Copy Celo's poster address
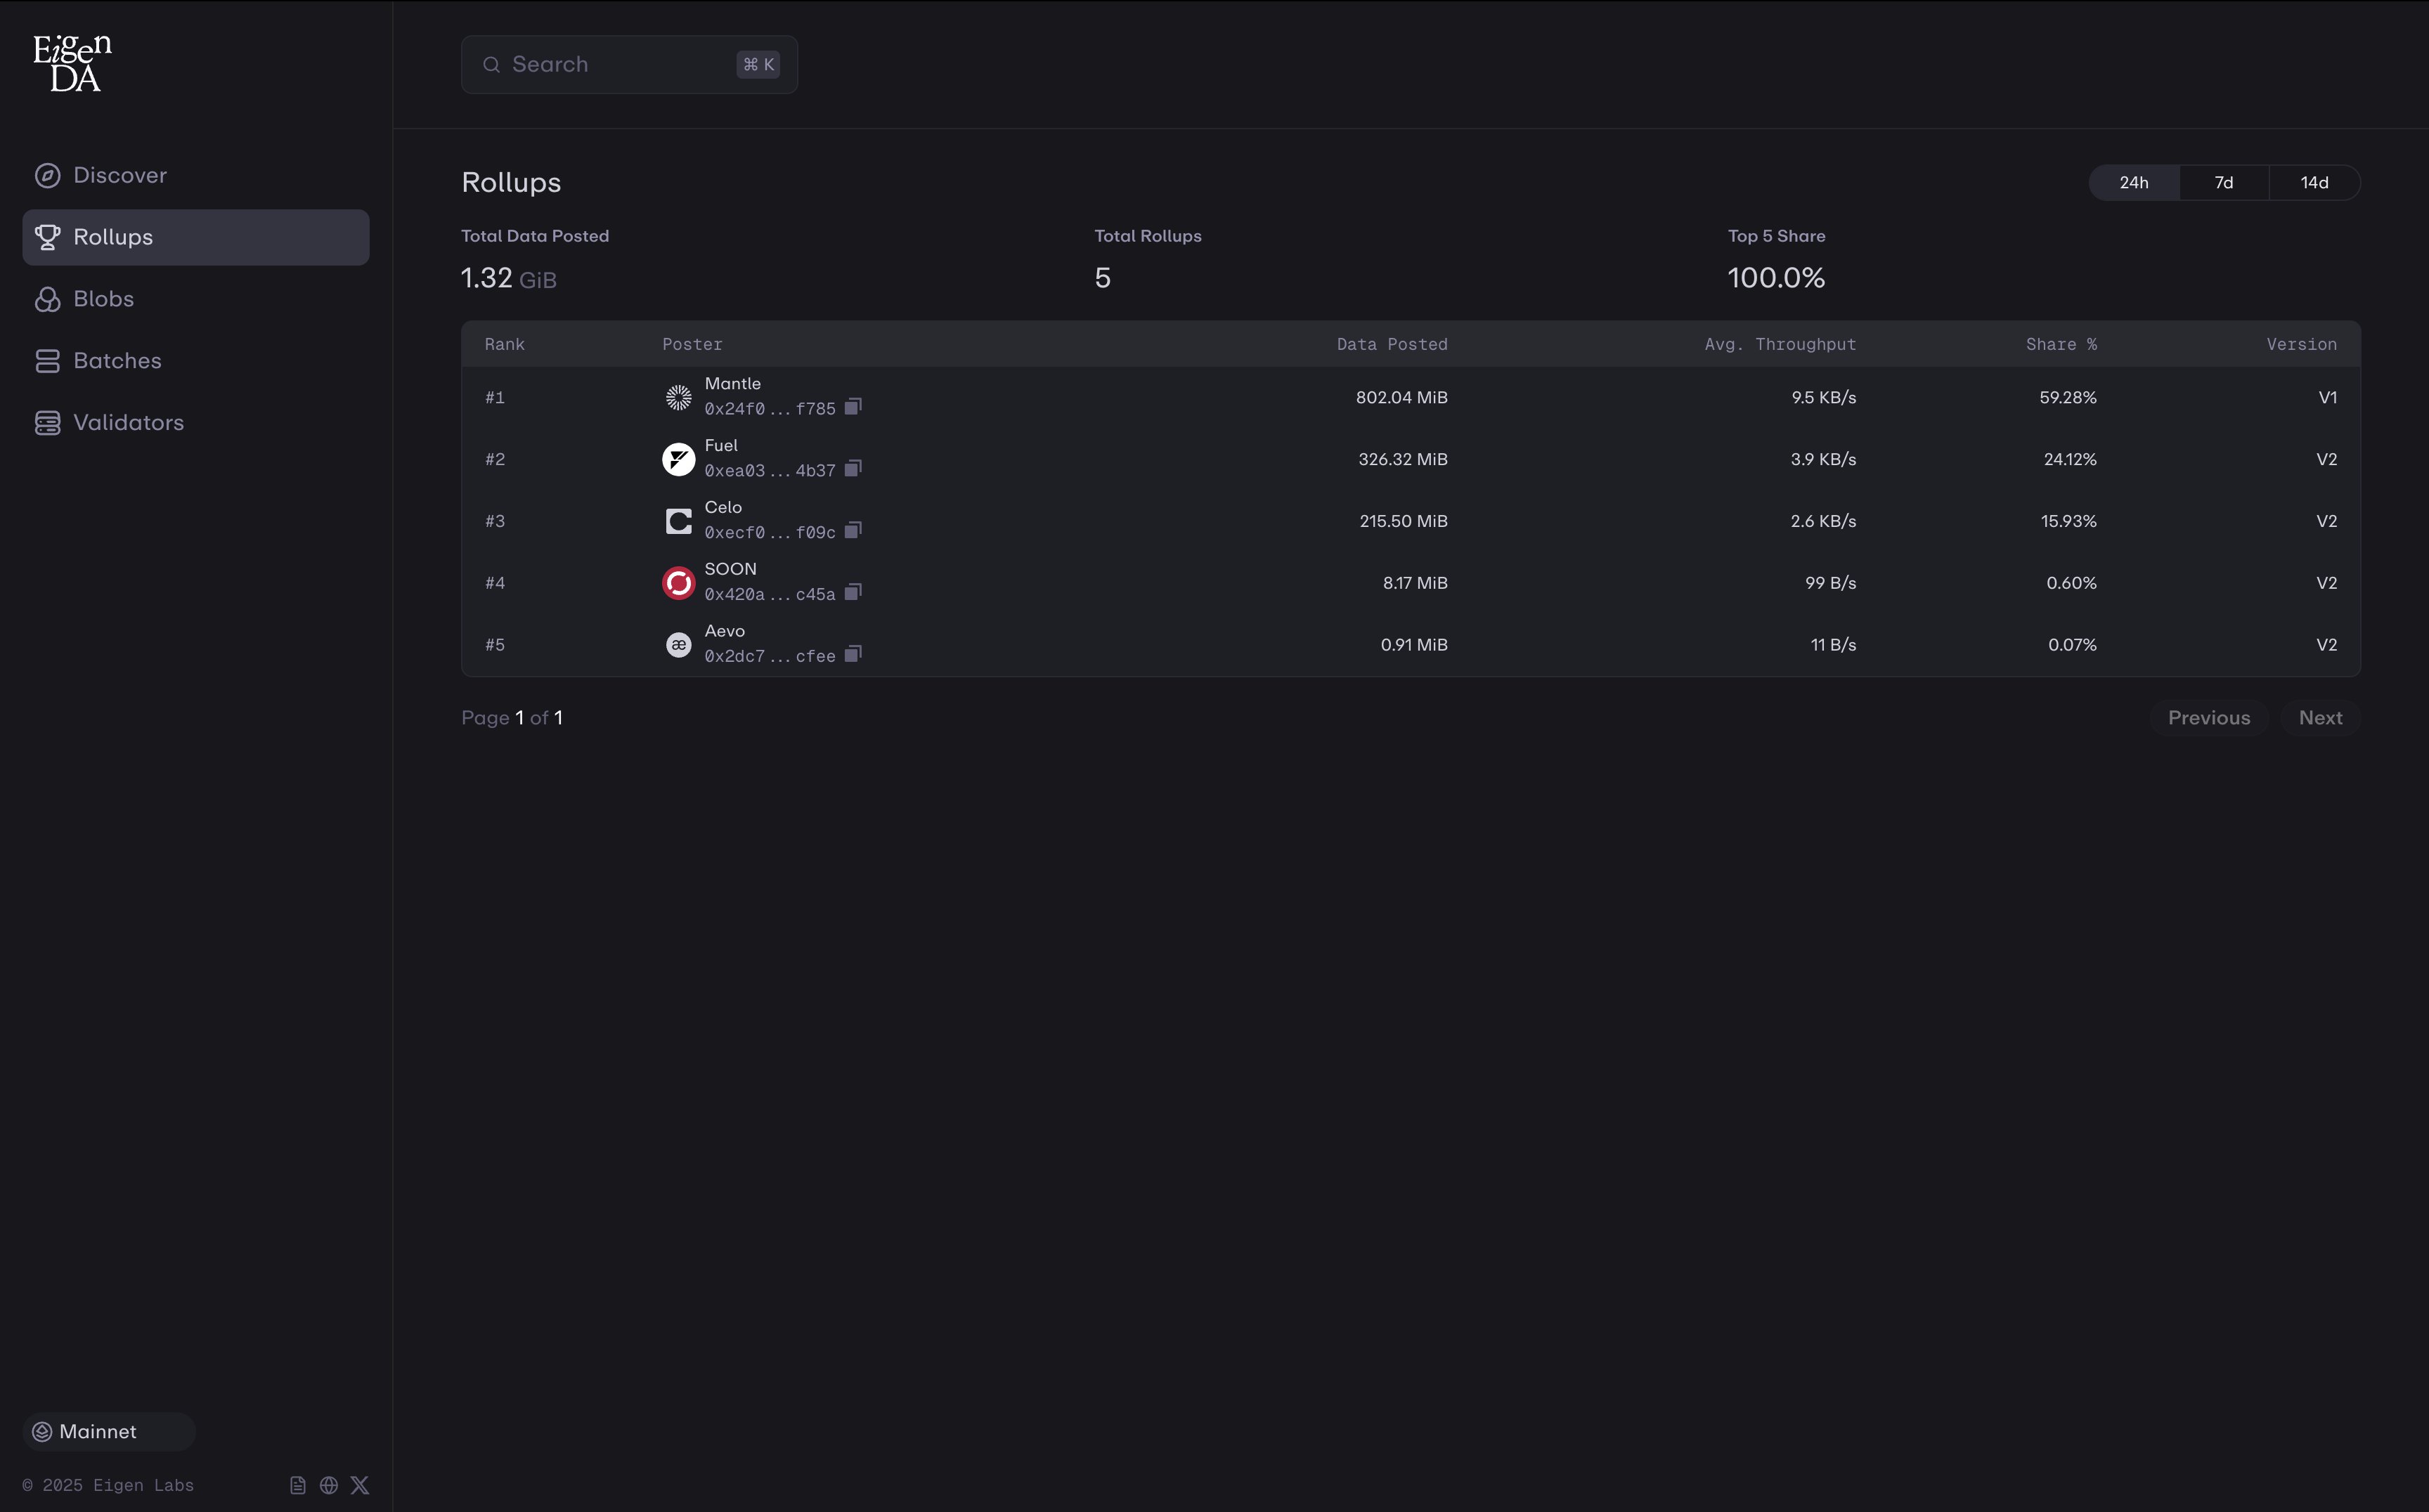2429x1512 pixels. tap(853, 531)
